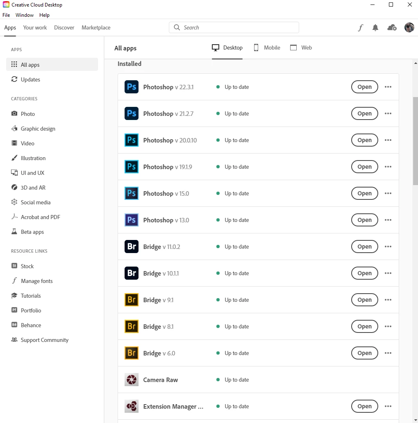Open the Window menu
Image resolution: width=418 pixels, height=423 pixels.
(25, 15)
